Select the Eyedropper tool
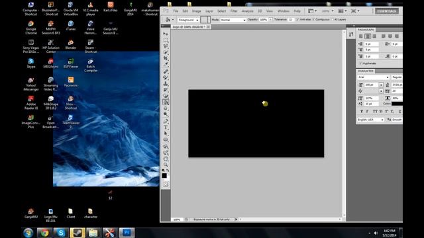This screenshot has width=424, height=238. 166,65
